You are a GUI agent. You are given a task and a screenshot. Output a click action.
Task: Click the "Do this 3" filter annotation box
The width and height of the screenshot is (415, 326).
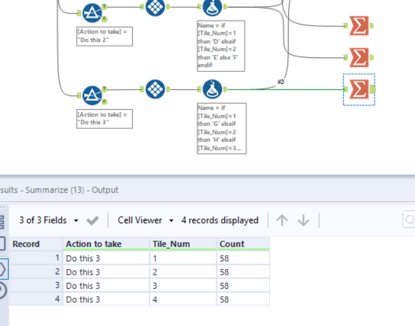pyautogui.click(x=104, y=118)
